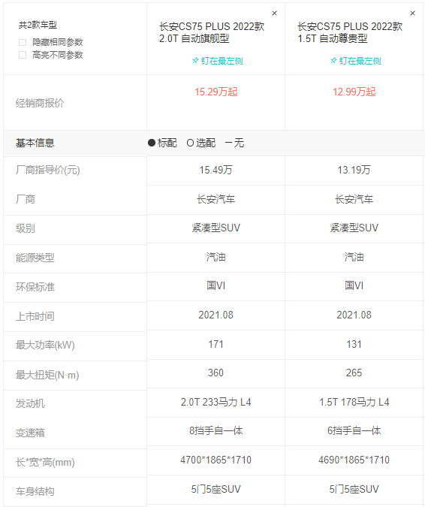Click the 最大功率(kW) row label

click(x=45, y=346)
